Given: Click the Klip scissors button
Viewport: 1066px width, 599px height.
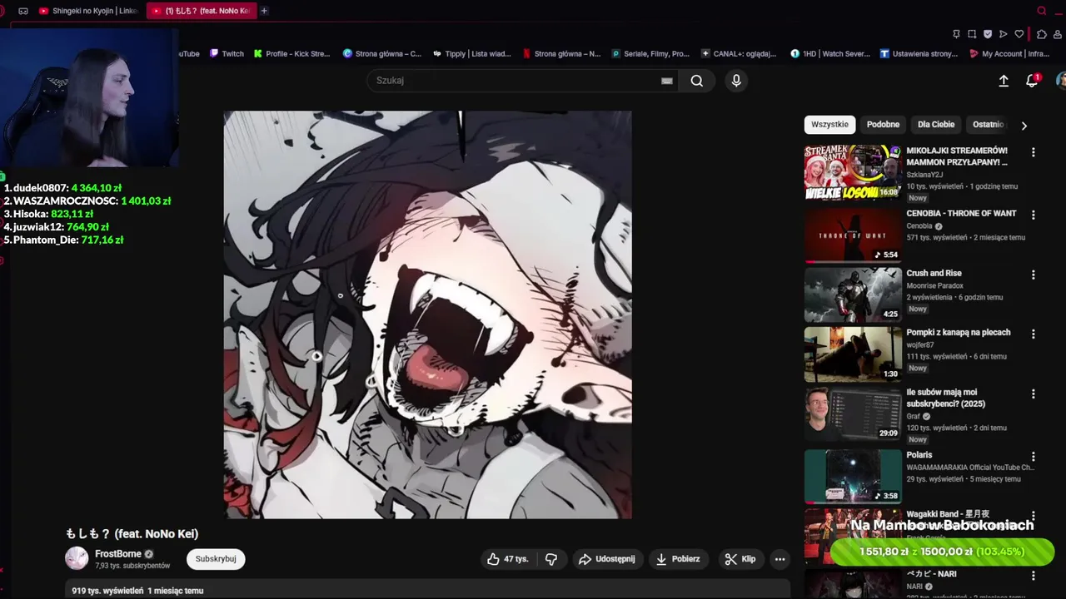Looking at the screenshot, I should click(740, 559).
